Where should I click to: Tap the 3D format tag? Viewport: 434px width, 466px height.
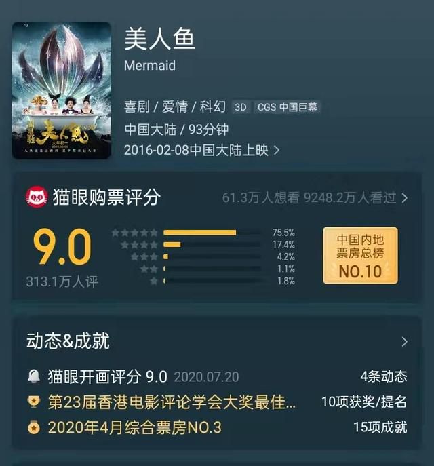pyautogui.click(x=240, y=107)
